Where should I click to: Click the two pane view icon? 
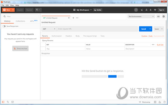click(x=160, y=102)
